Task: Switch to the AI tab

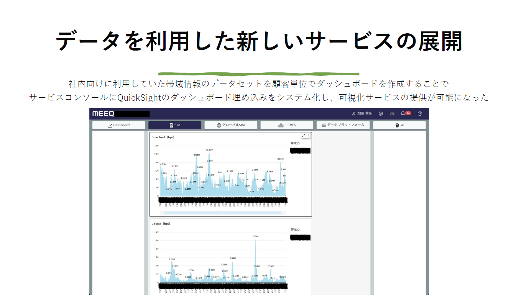Action: [399, 125]
